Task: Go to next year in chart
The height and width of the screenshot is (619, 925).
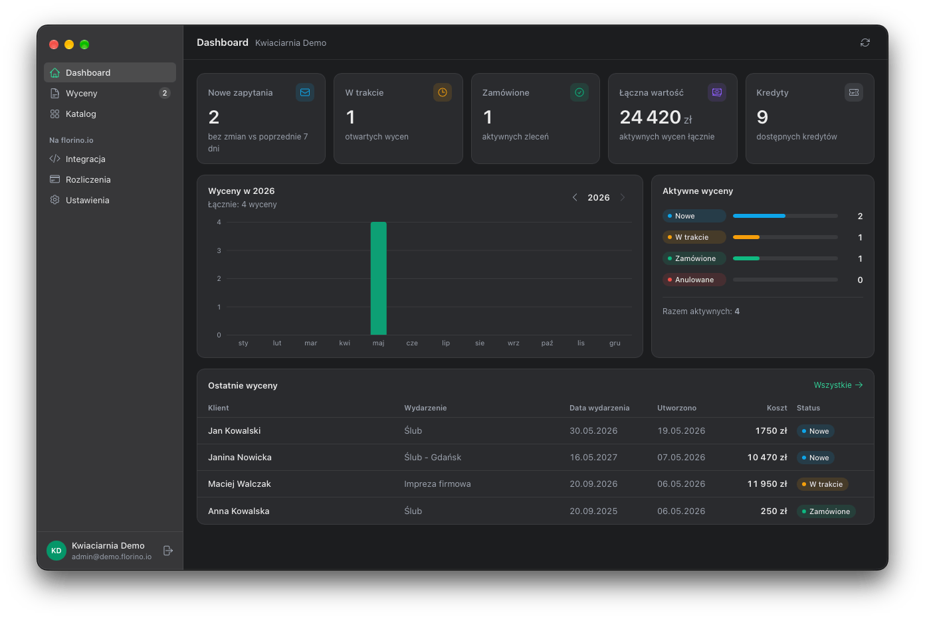Action: click(623, 197)
